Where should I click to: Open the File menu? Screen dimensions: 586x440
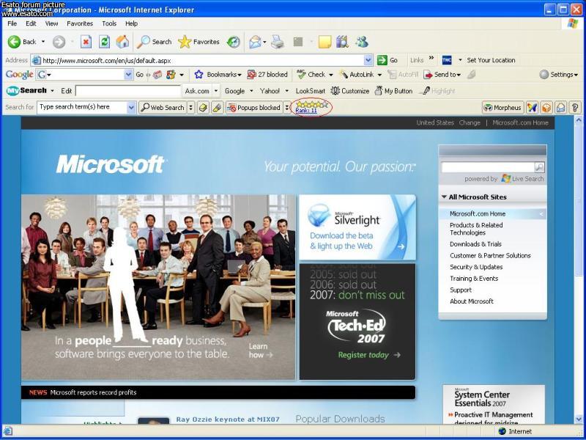coord(12,23)
